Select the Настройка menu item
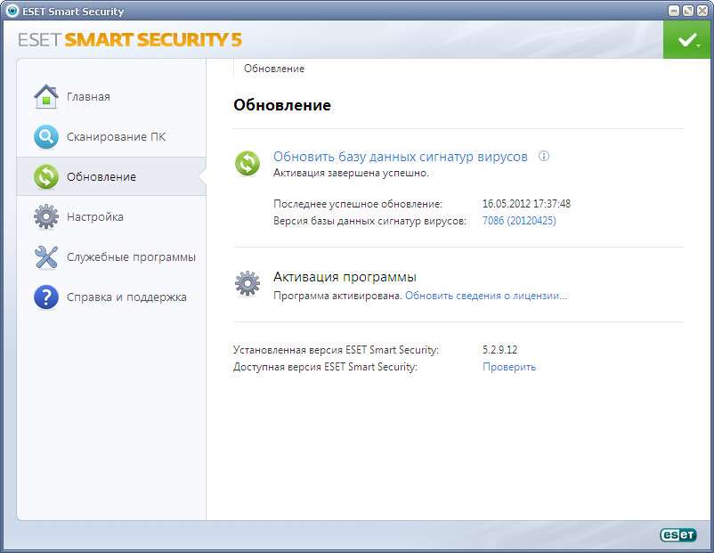The image size is (714, 553). 95,216
